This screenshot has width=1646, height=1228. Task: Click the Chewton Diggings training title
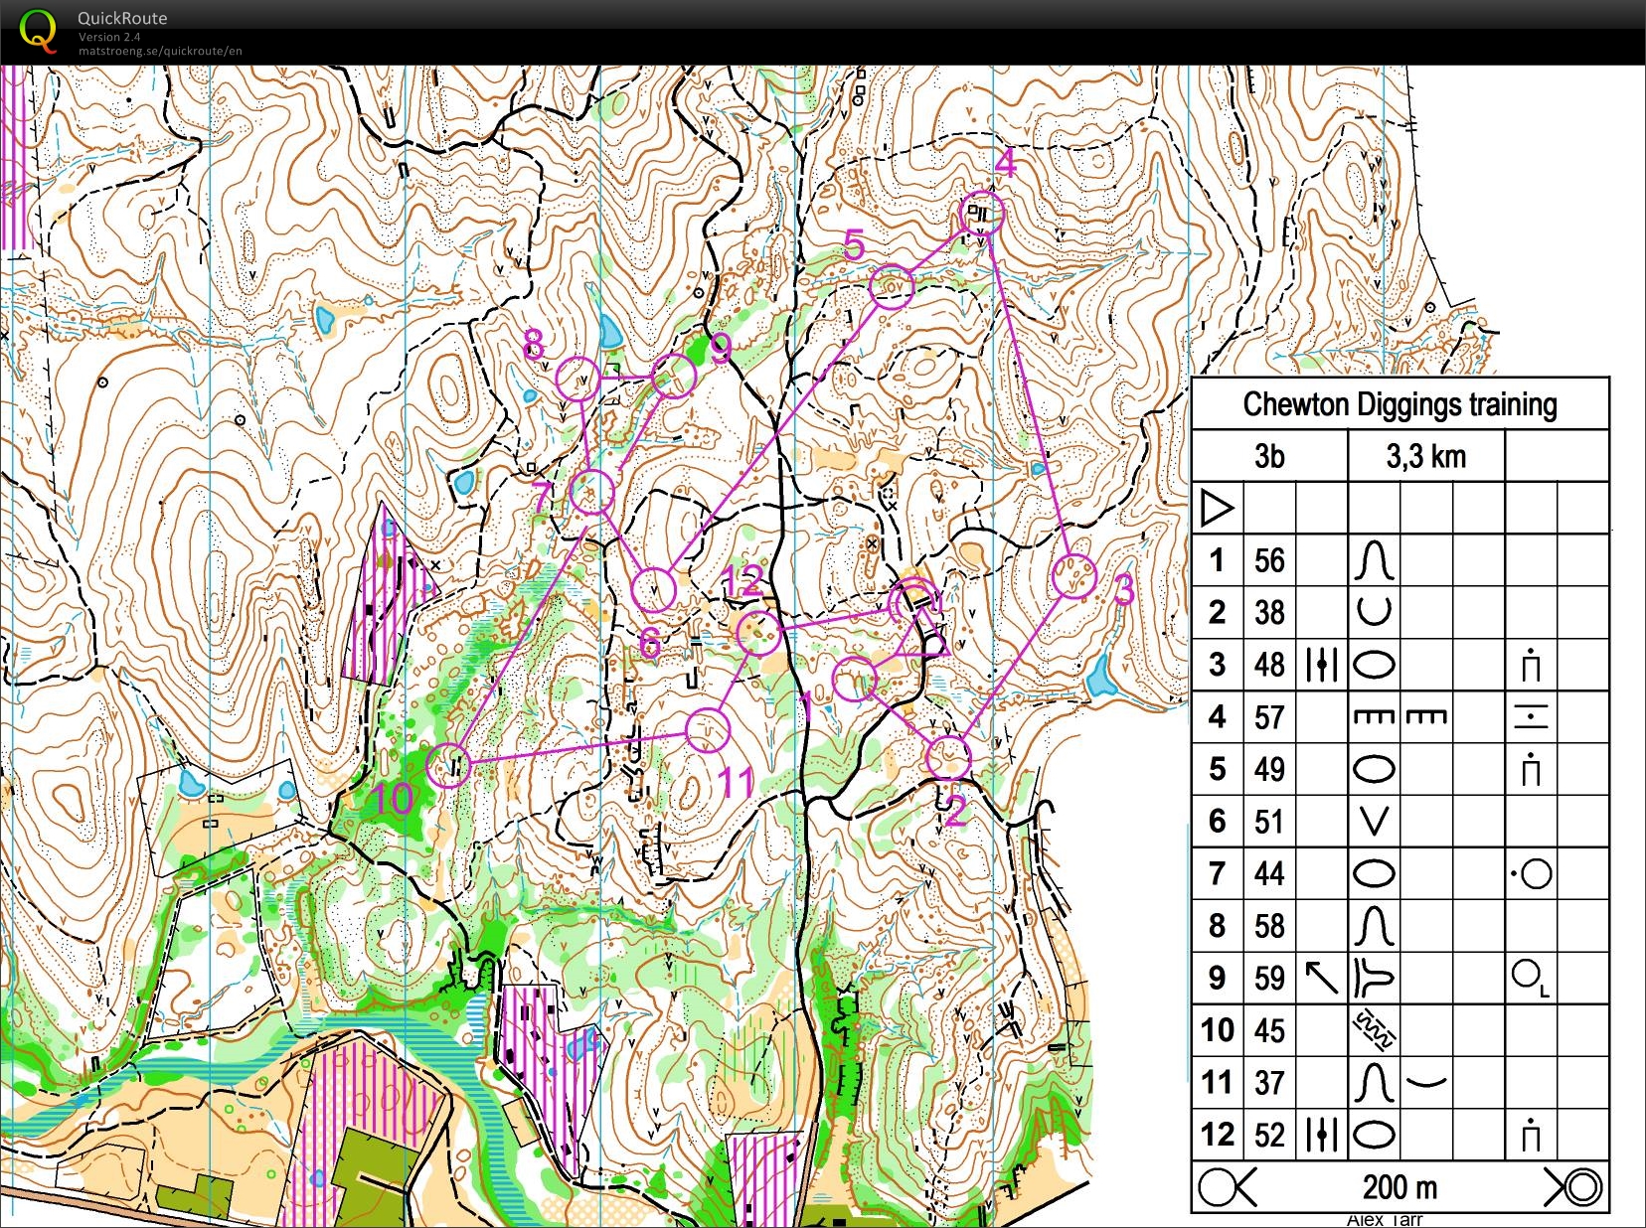pyautogui.click(x=1399, y=404)
